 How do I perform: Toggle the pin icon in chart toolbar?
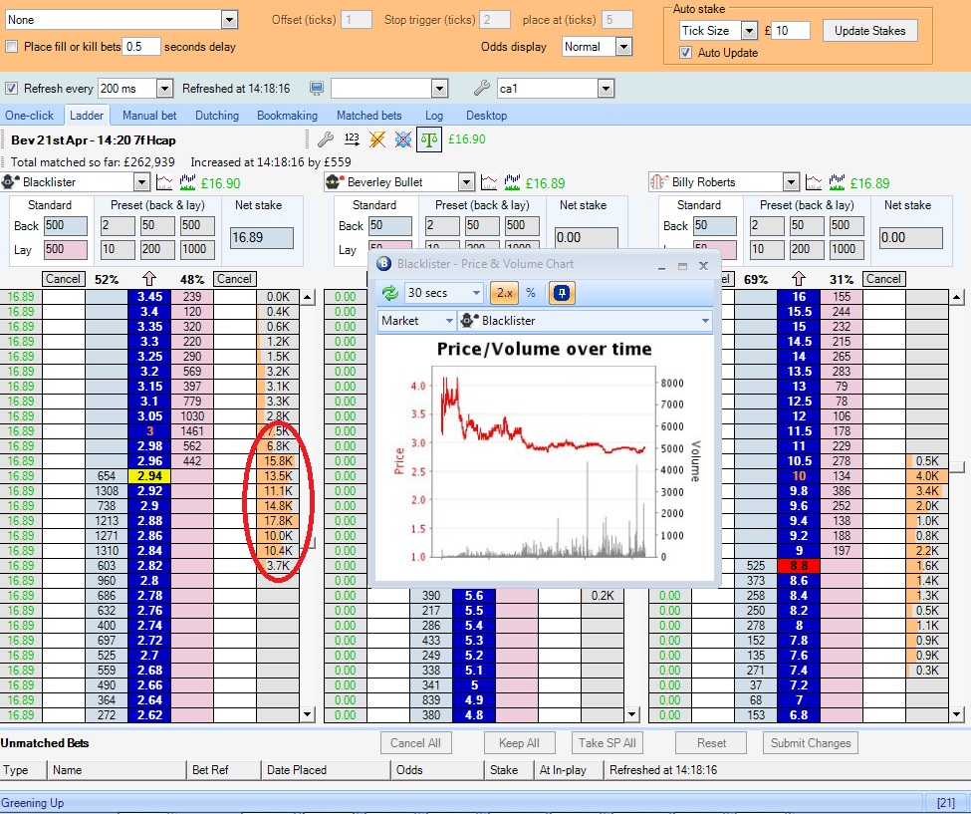point(562,293)
